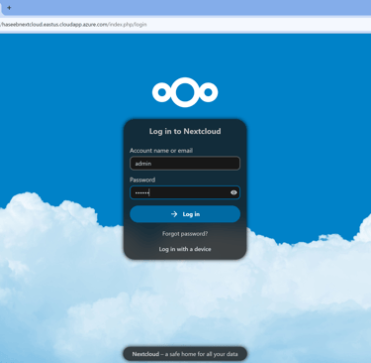Open a new browser tab with plus icon
The width and height of the screenshot is (371, 363).
tap(9, 8)
